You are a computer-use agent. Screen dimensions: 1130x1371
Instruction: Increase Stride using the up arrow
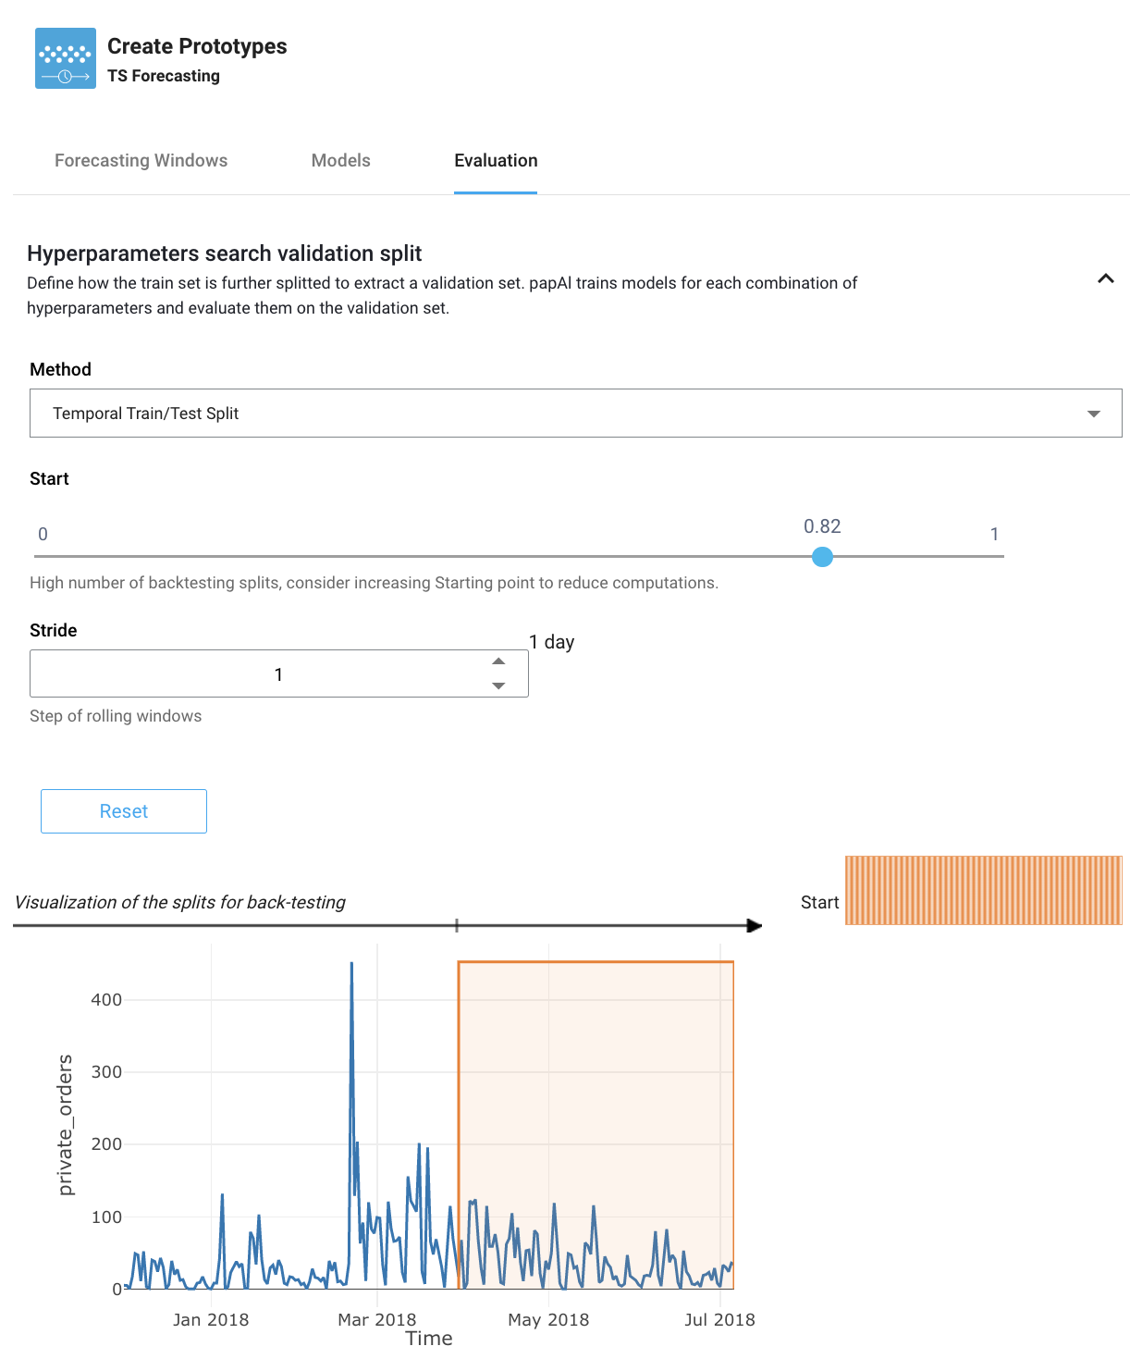click(498, 661)
